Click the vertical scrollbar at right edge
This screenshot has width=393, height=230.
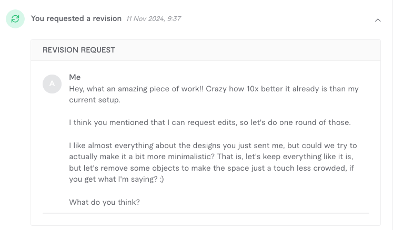click(392, 115)
